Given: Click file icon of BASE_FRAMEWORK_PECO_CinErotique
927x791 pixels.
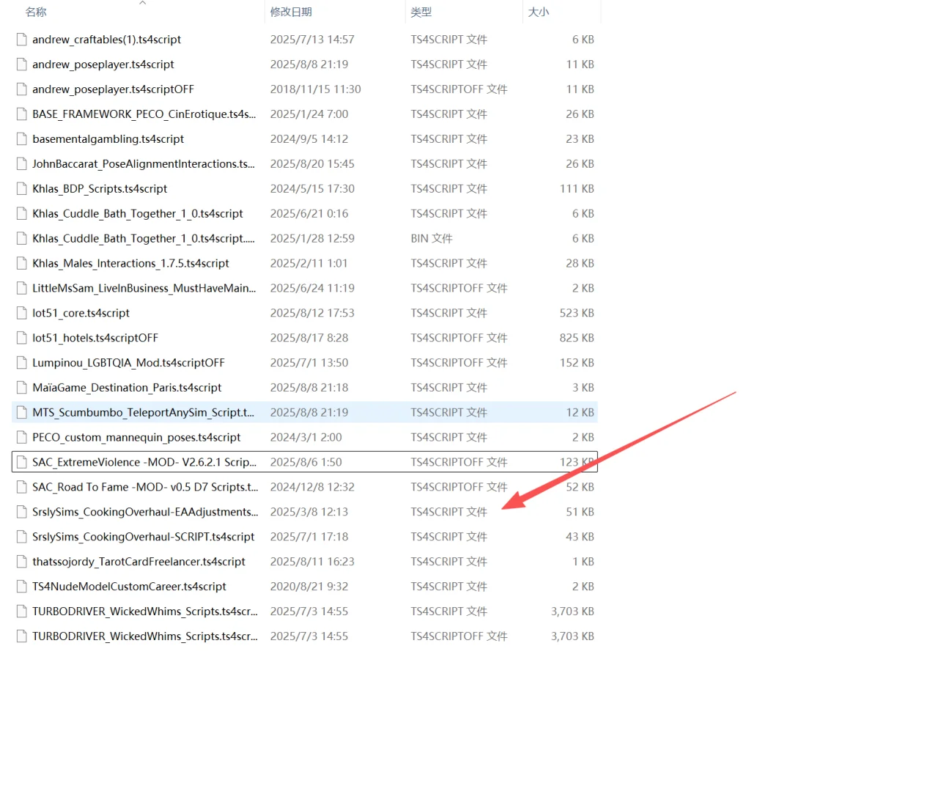Looking at the screenshot, I should pos(22,114).
